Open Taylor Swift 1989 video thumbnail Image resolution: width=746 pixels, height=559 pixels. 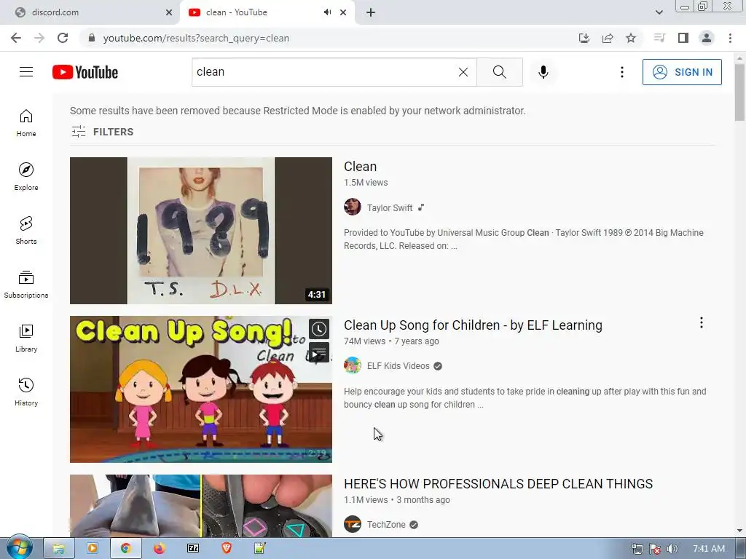click(201, 231)
